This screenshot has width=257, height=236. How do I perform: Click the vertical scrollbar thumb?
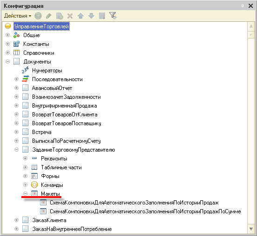251,35
